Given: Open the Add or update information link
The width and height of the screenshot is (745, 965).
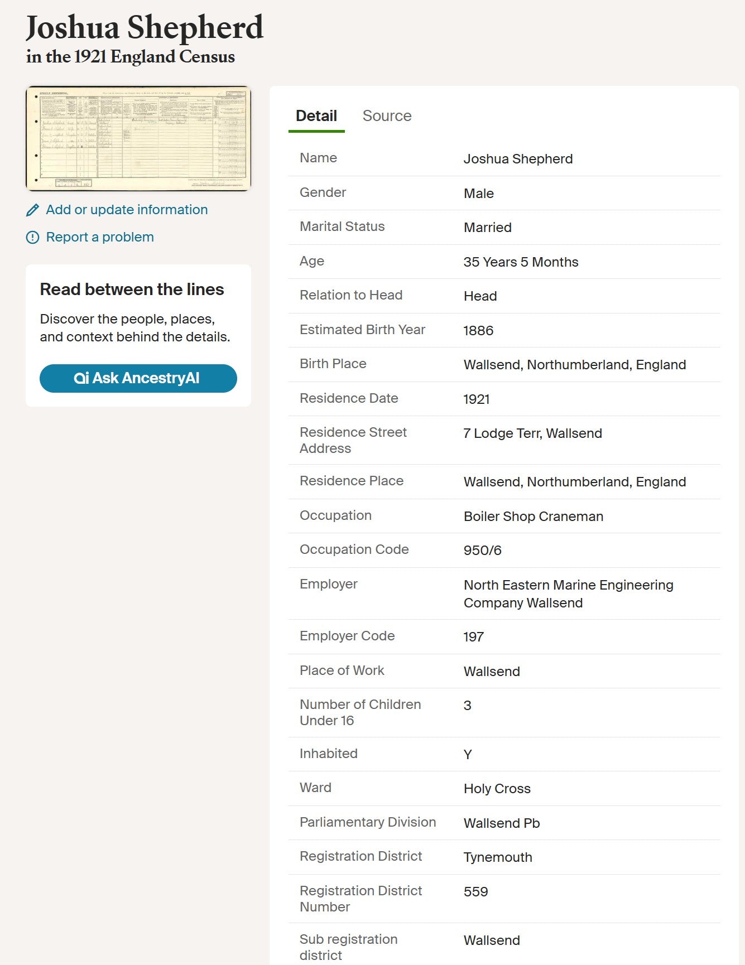Looking at the screenshot, I should click(x=127, y=210).
